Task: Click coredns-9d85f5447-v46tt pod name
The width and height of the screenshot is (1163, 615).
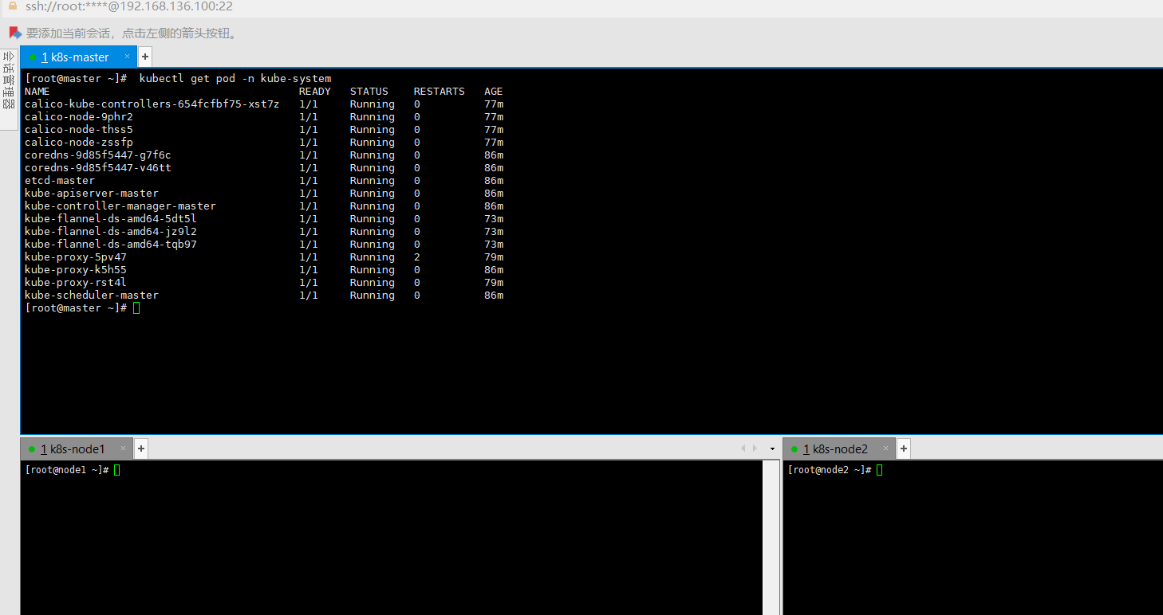Action: pyautogui.click(x=98, y=167)
